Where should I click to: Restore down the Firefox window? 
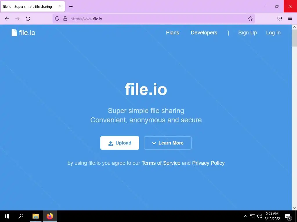click(x=277, y=6)
